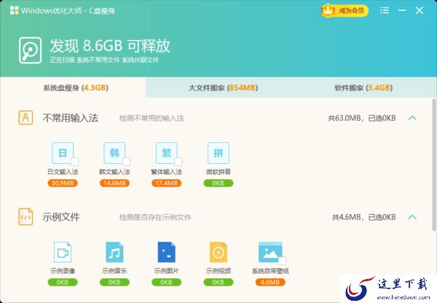
Task: Click the Microsoft Pinyin (微软拼音) icon
Action: pos(219,153)
